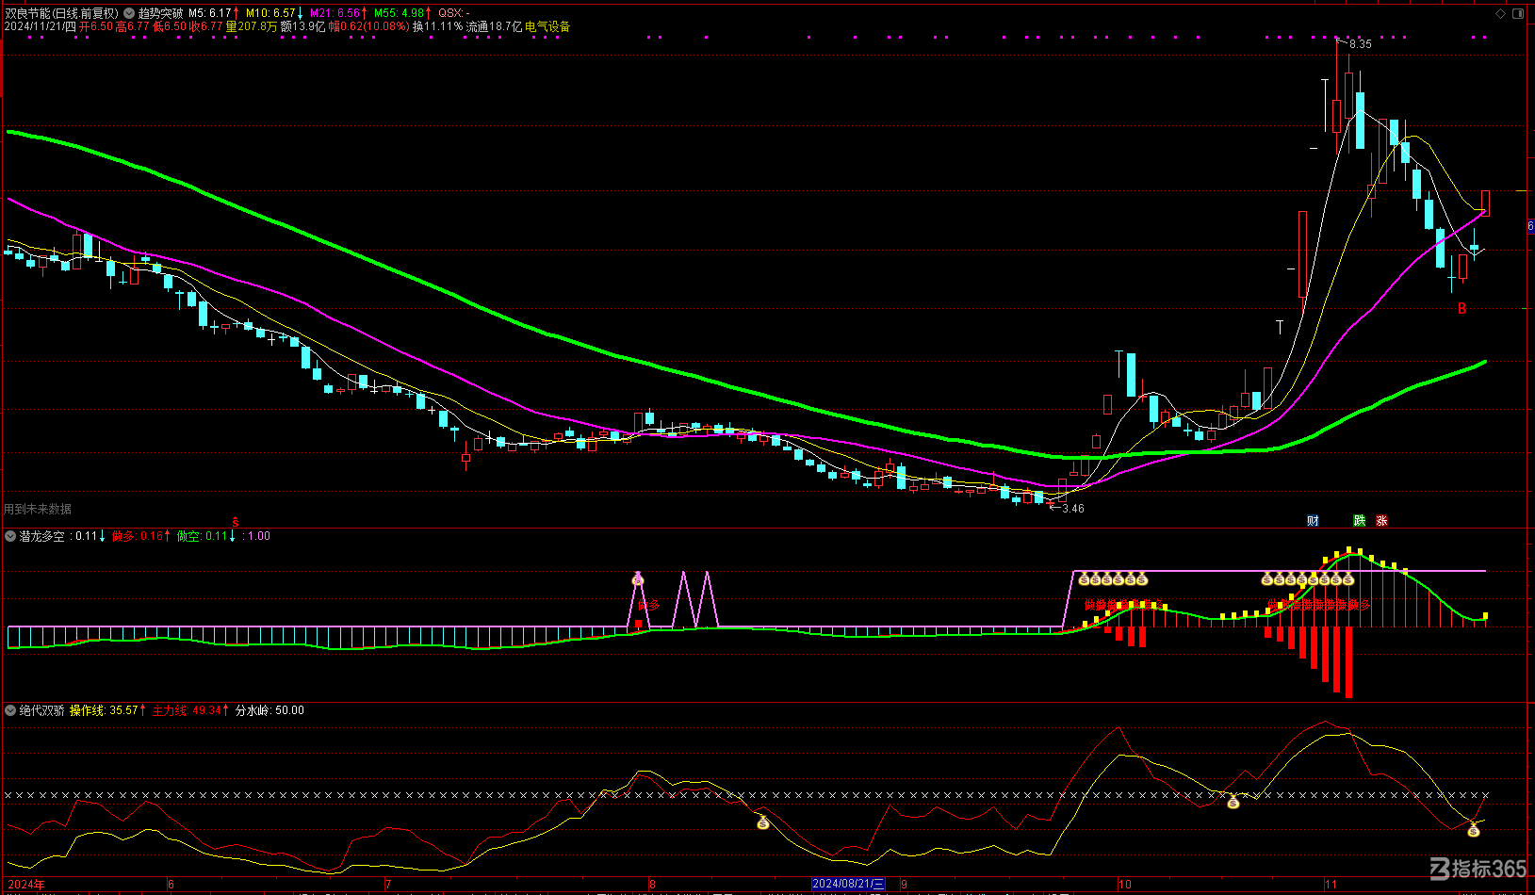The height and width of the screenshot is (895, 1535).
Task: Click the 量207.8万 volume readout
Action: click(252, 26)
